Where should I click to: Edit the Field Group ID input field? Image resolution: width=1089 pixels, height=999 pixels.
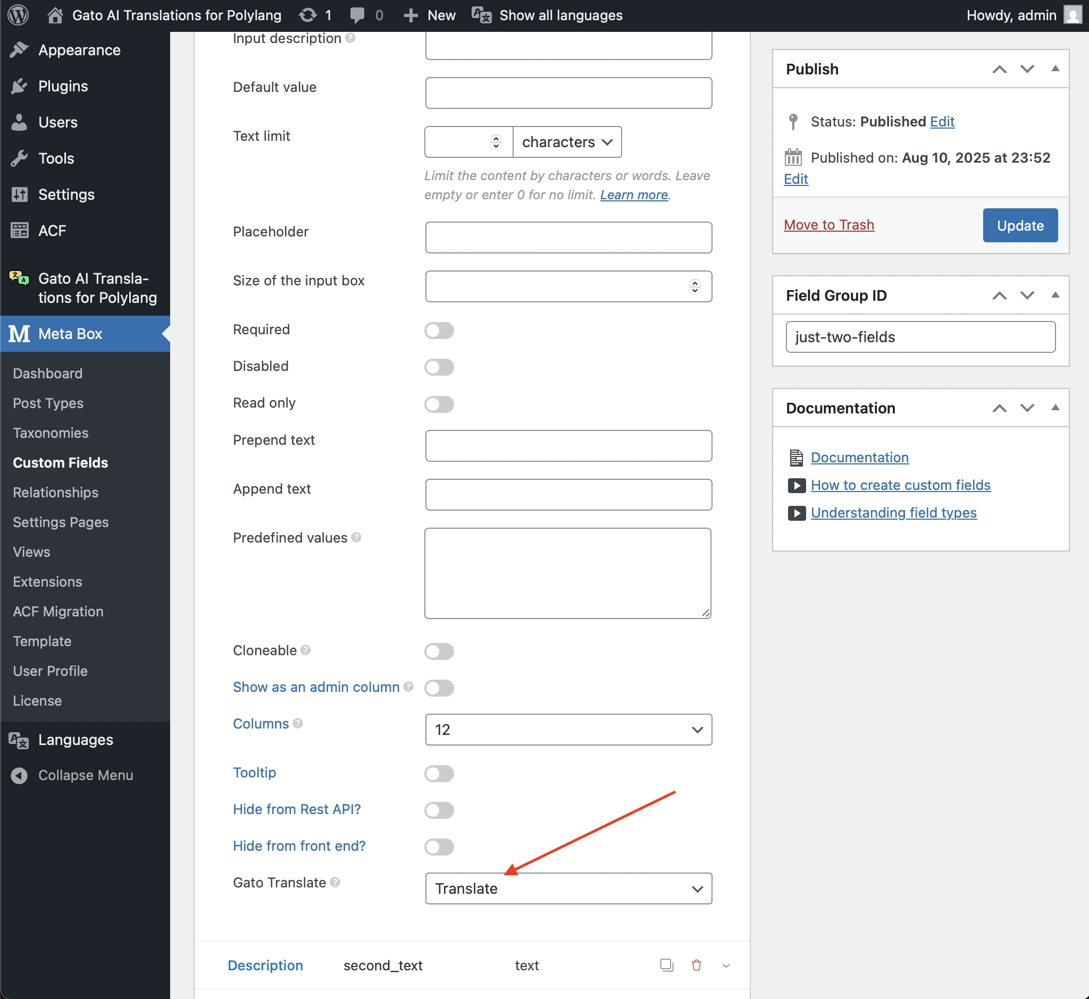[x=920, y=337]
